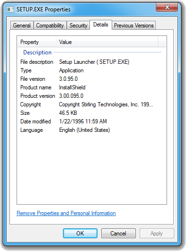Select the Language property label
This screenshot has height=251, width=186.
(x=32, y=130)
